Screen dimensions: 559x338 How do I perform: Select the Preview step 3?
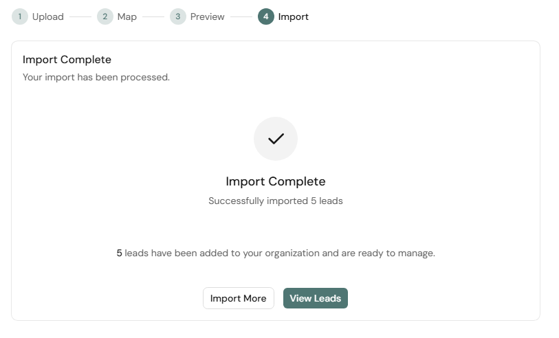pos(197,16)
